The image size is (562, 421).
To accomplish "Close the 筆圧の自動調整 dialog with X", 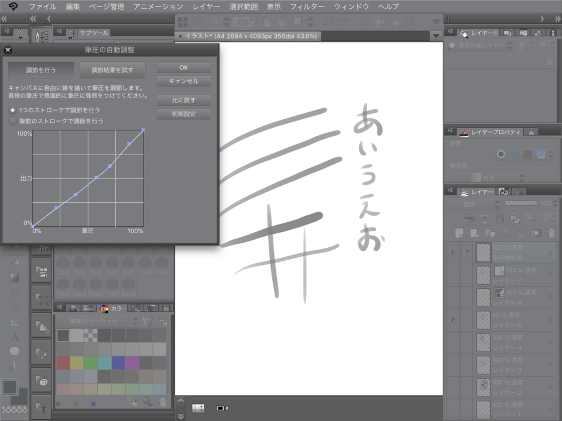I will point(8,50).
